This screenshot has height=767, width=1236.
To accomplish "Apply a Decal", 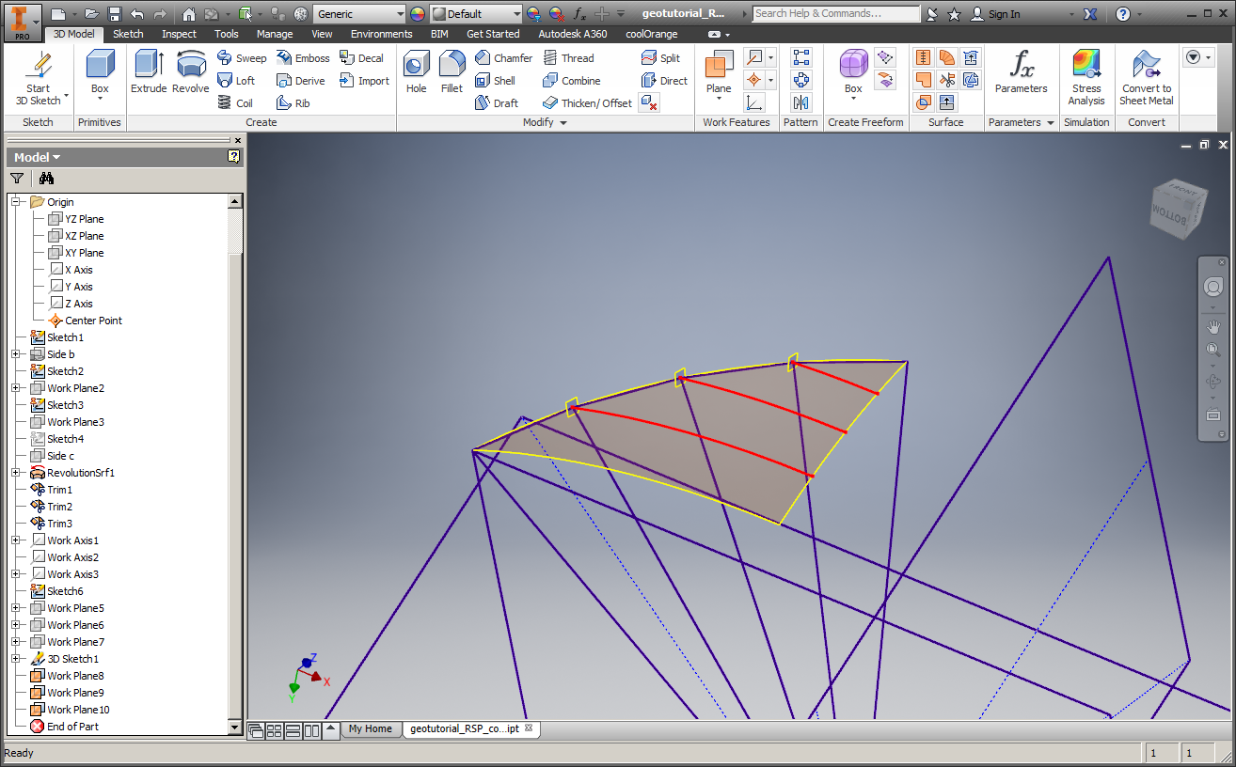I will click(x=362, y=58).
